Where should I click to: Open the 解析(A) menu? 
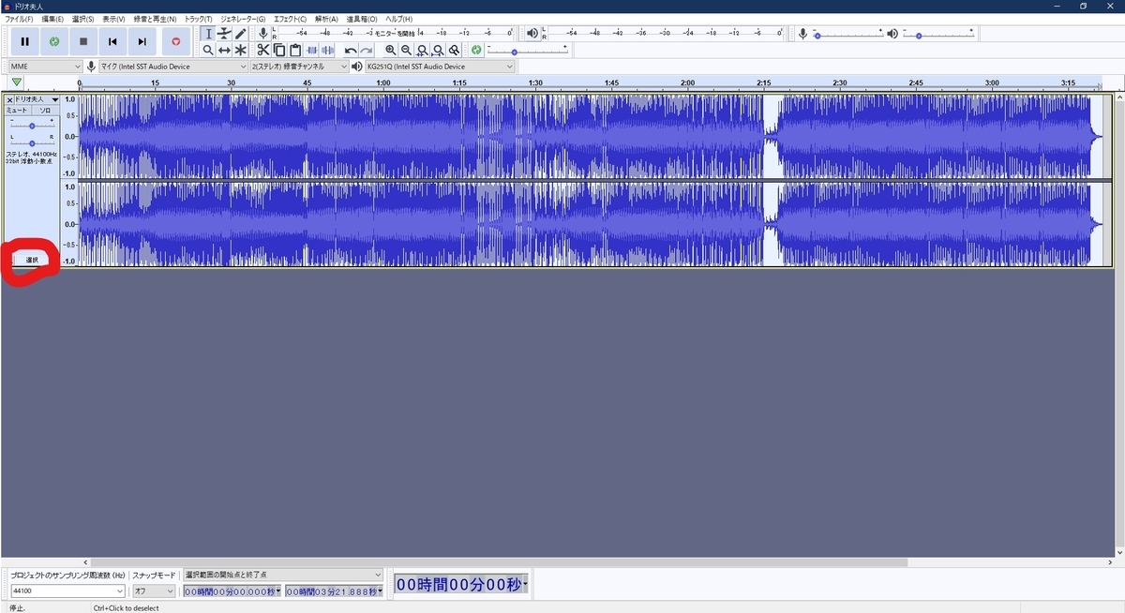click(327, 19)
